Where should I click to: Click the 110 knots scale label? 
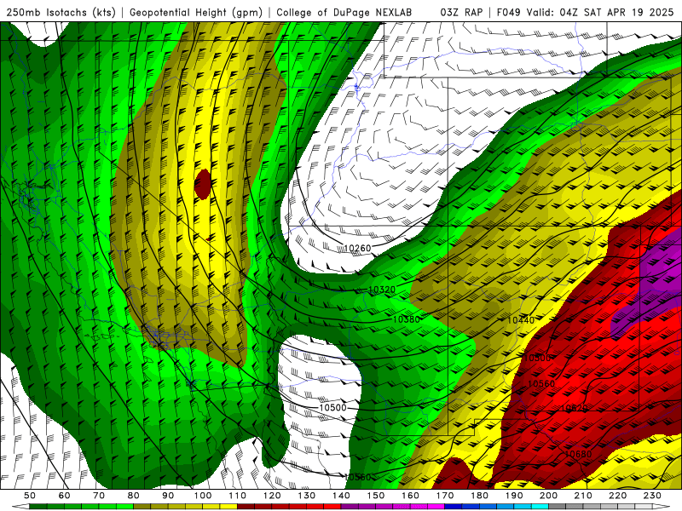coord(237,495)
